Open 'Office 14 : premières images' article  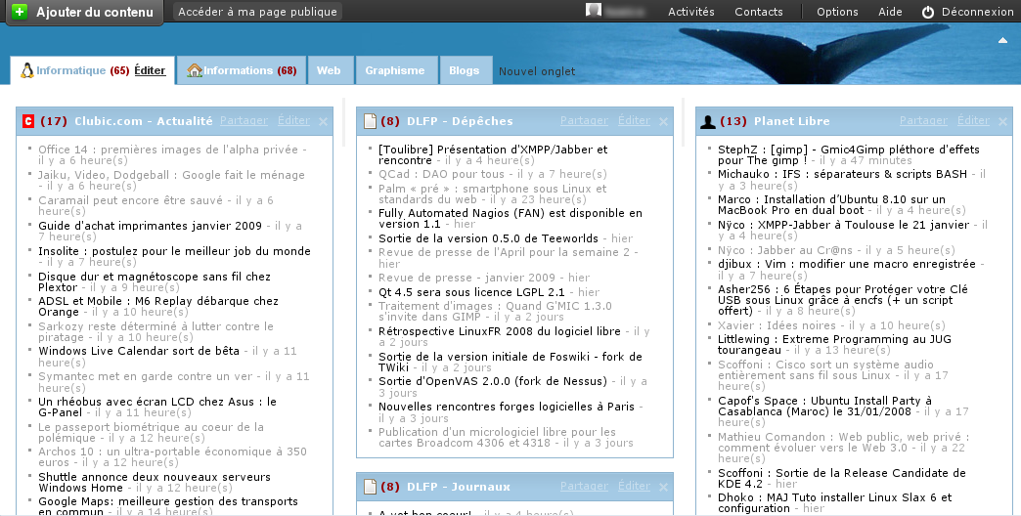tap(168, 149)
